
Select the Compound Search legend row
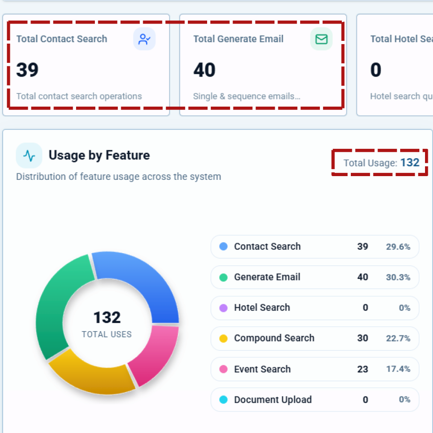(x=315, y=339)
